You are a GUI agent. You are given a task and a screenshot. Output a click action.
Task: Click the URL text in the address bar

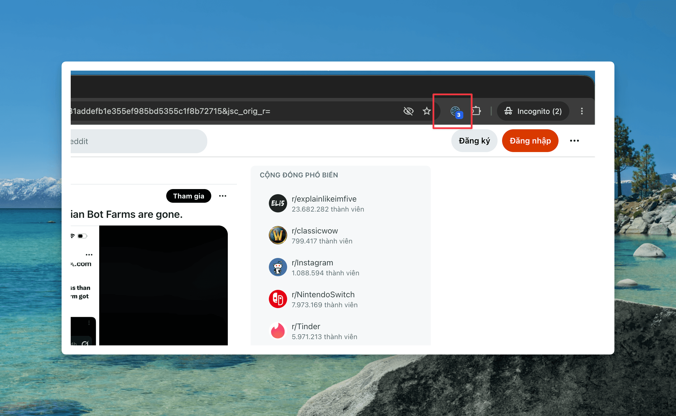pos(170,111)
